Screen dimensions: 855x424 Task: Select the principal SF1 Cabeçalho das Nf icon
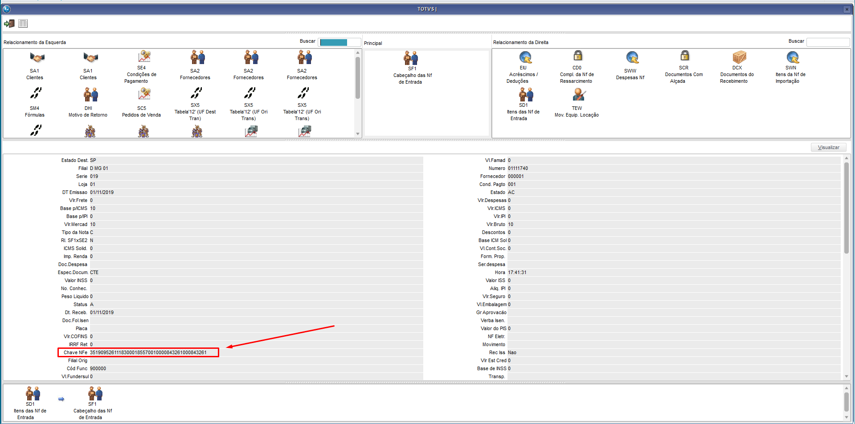[411, 58]
